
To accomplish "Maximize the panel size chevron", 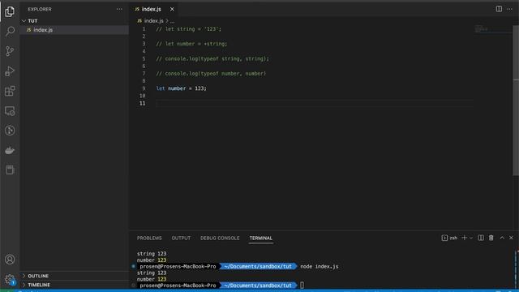I will pyautogui.click(x=502, y=238).
